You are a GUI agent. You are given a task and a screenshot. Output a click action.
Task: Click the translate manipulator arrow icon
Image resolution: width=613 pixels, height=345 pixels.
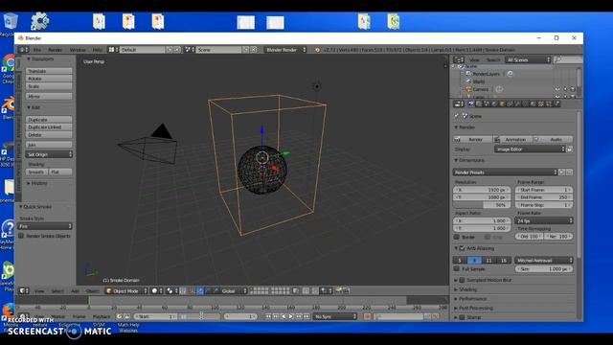200,290
